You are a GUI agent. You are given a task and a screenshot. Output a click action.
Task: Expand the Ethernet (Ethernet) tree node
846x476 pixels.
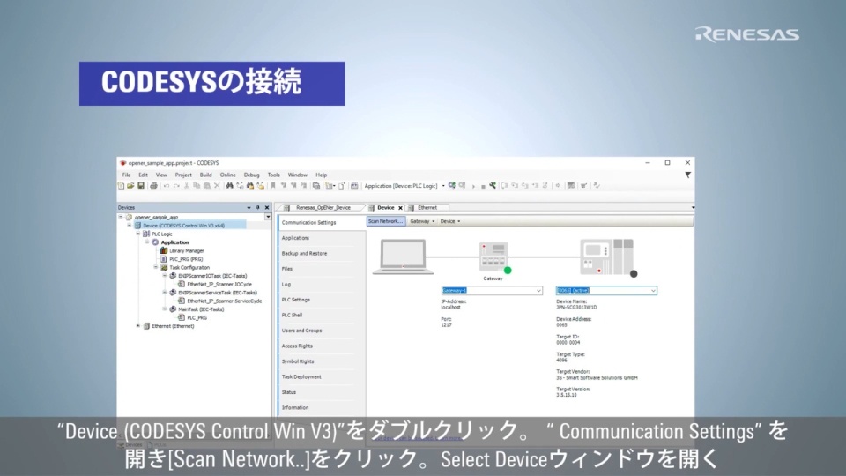point(138,326)
